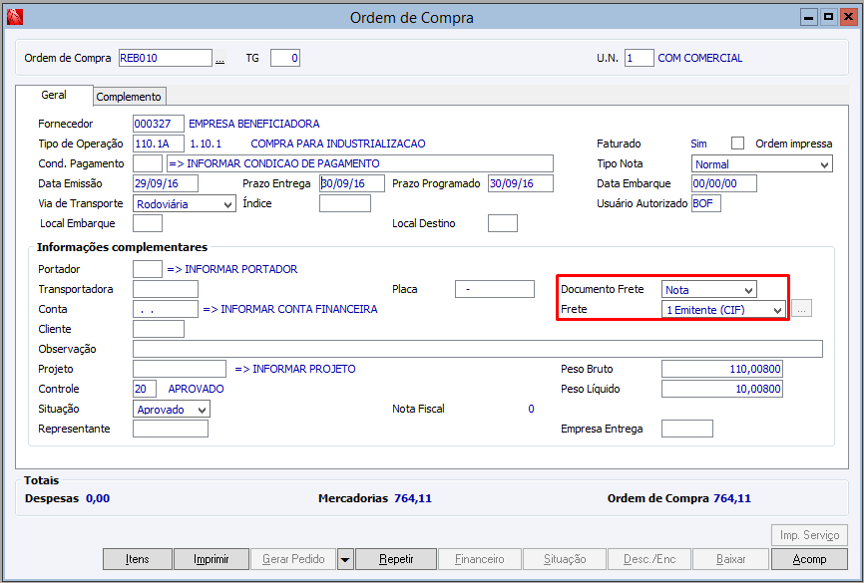Image resolution: width=864 pixels, height=583 pixels.
Task: Click the Transportadora input field
Action: (x=166, y=289)
